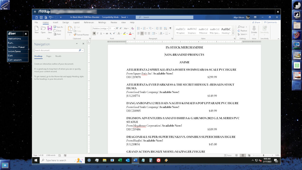This screenshot has height=170, width=302.
Task: Switch to Pages tab in Navigation pane
Action: click(x=49, y=56)
